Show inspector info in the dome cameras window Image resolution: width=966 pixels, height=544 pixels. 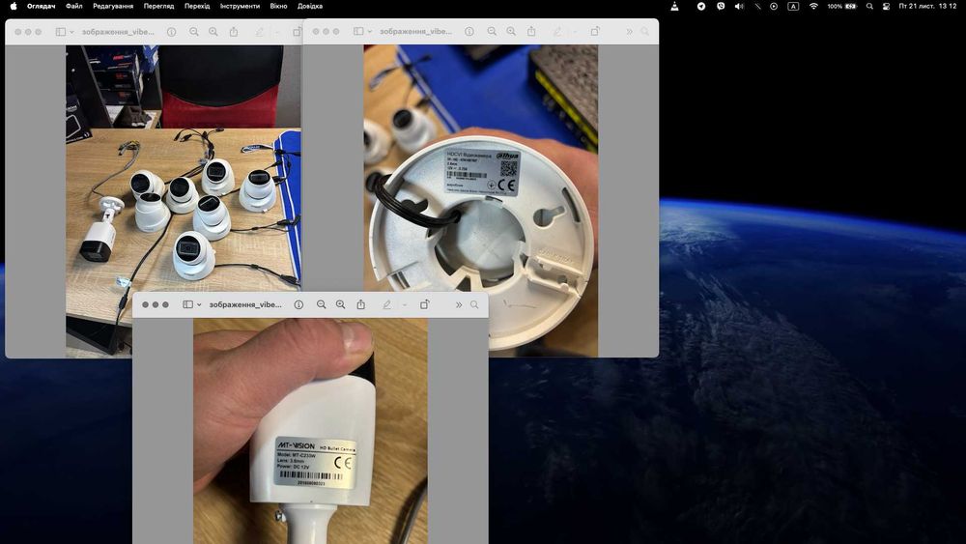[x=171, y=32]
